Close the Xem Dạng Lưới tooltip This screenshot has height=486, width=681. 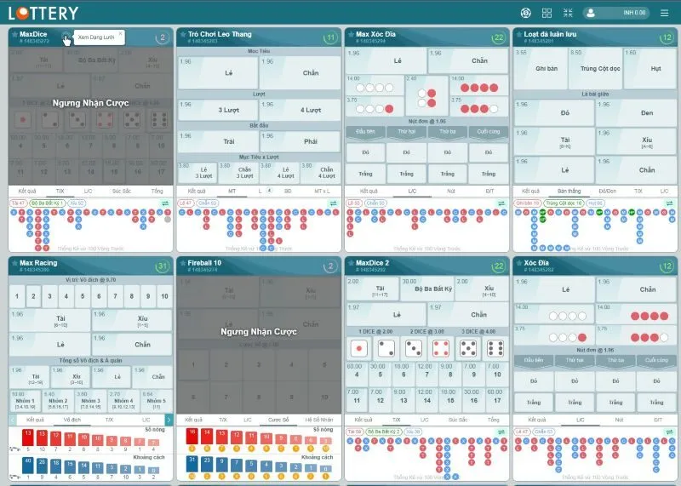click(x=120, y=33)
